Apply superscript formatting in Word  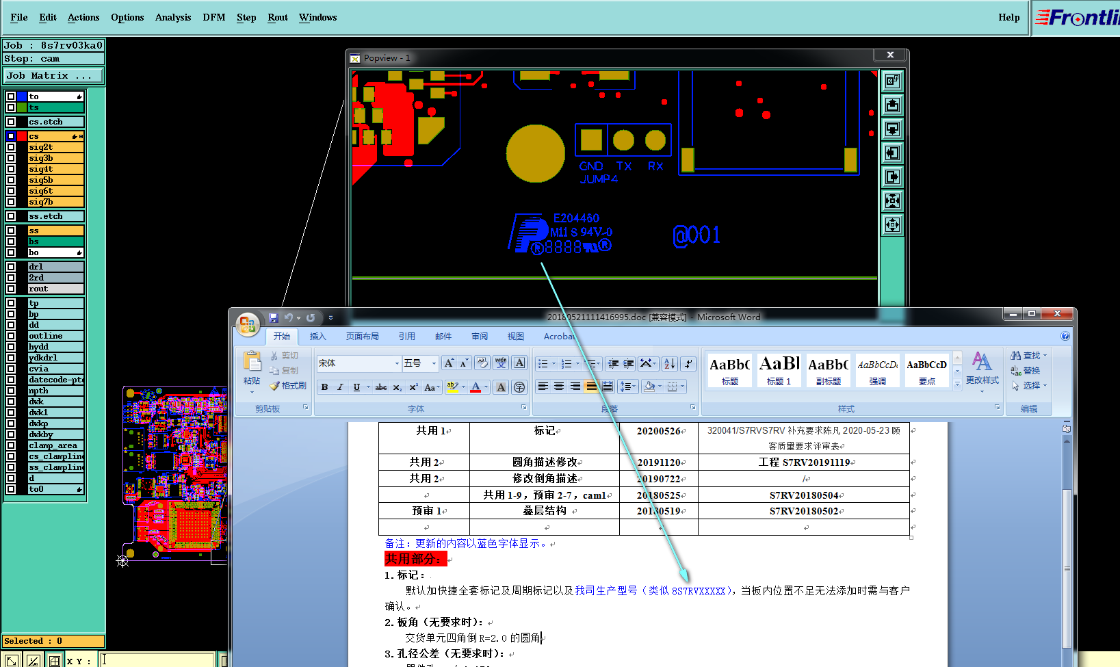point(413,387)
